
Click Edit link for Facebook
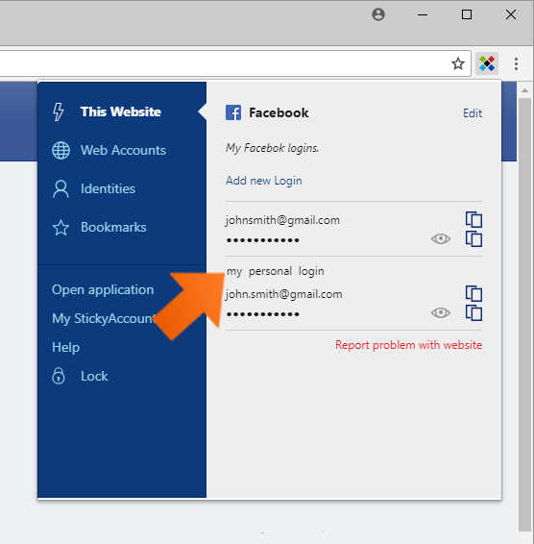point(473,113)
